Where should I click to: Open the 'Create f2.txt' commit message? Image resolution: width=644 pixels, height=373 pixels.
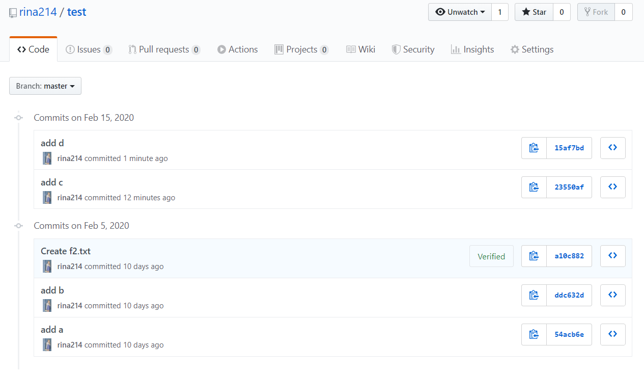coord(66,251)
